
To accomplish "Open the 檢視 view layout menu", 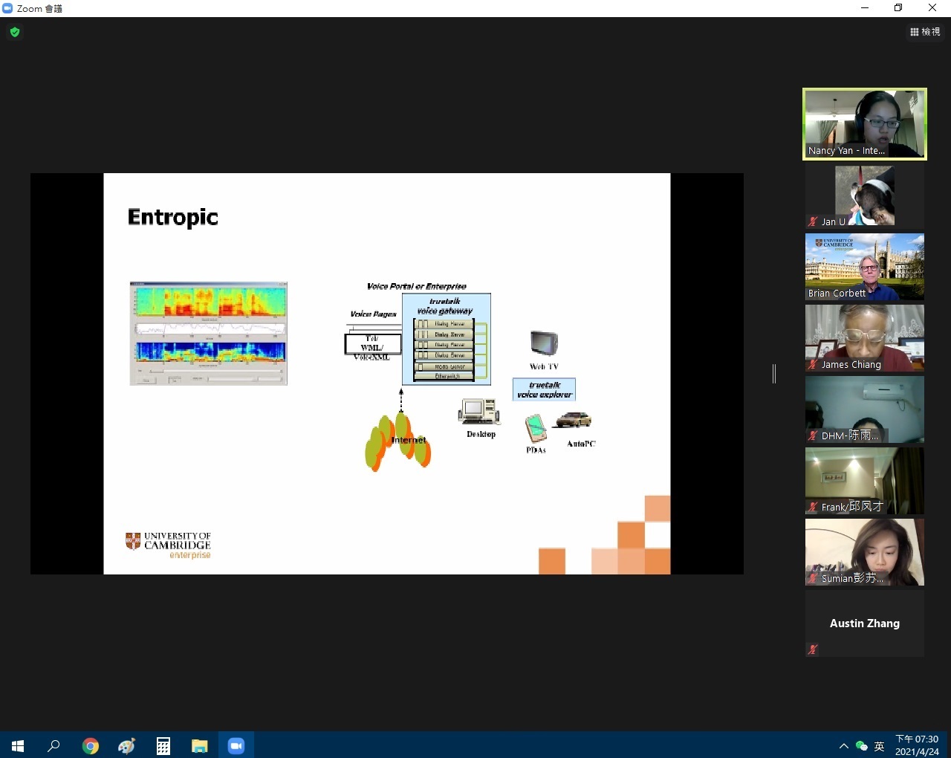I will click(x=925, y=32).
